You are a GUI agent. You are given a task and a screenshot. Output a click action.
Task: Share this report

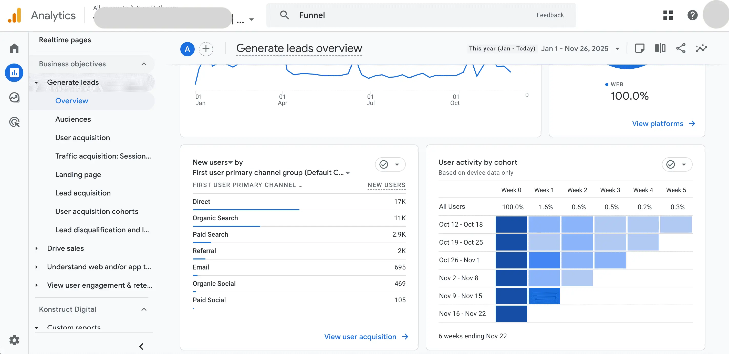coord(681,48)
